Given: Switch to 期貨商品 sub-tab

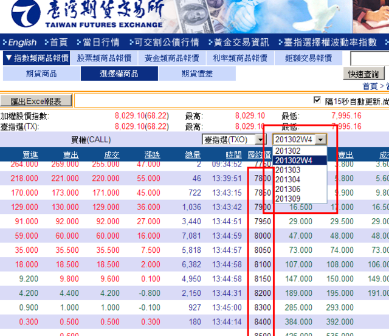Looking at the screenshot, I should (41, 74).
